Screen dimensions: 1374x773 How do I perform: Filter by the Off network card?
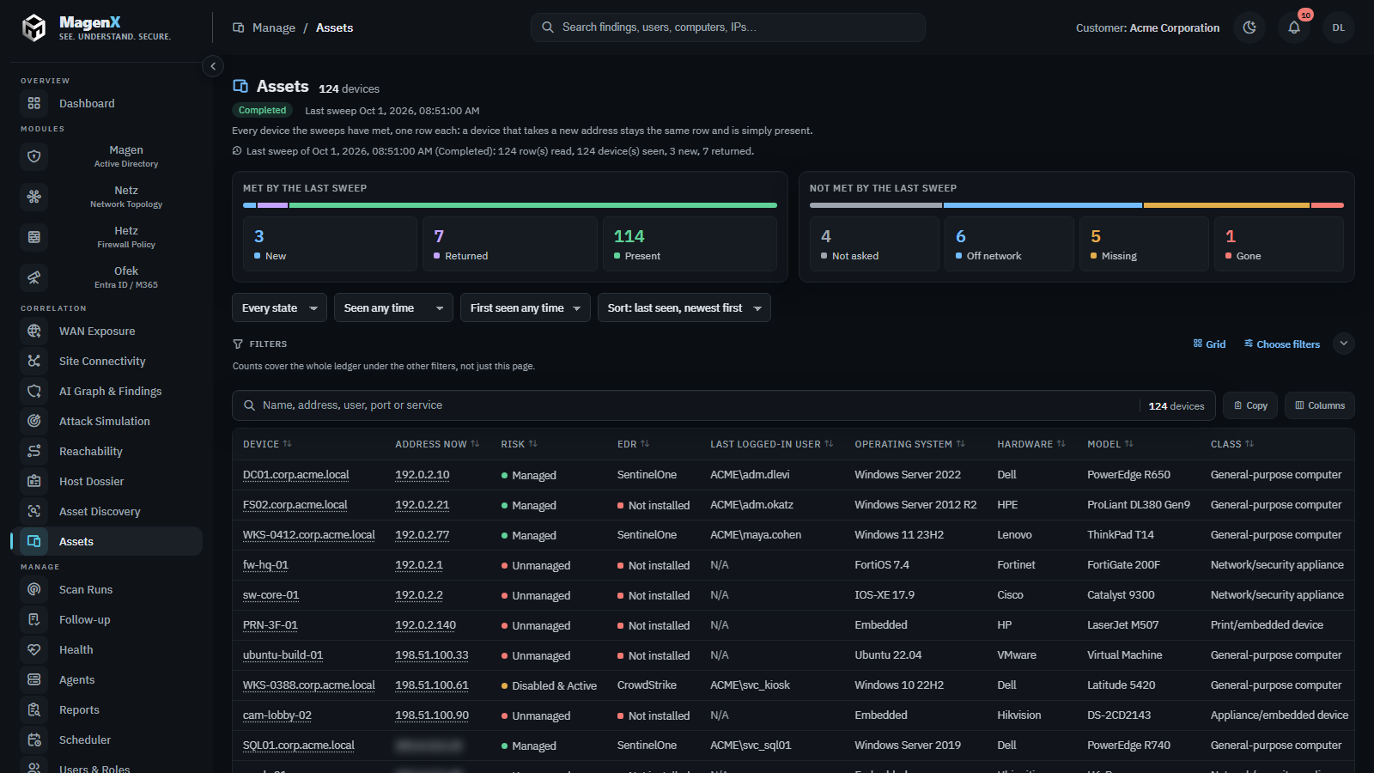click(x=1009, y=244)
